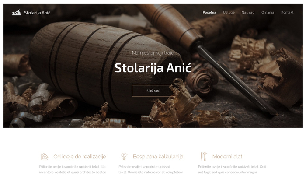
Task: Click the Od ideje do realizacije heading
Action: pyautogui.click(x=80, y=157)
